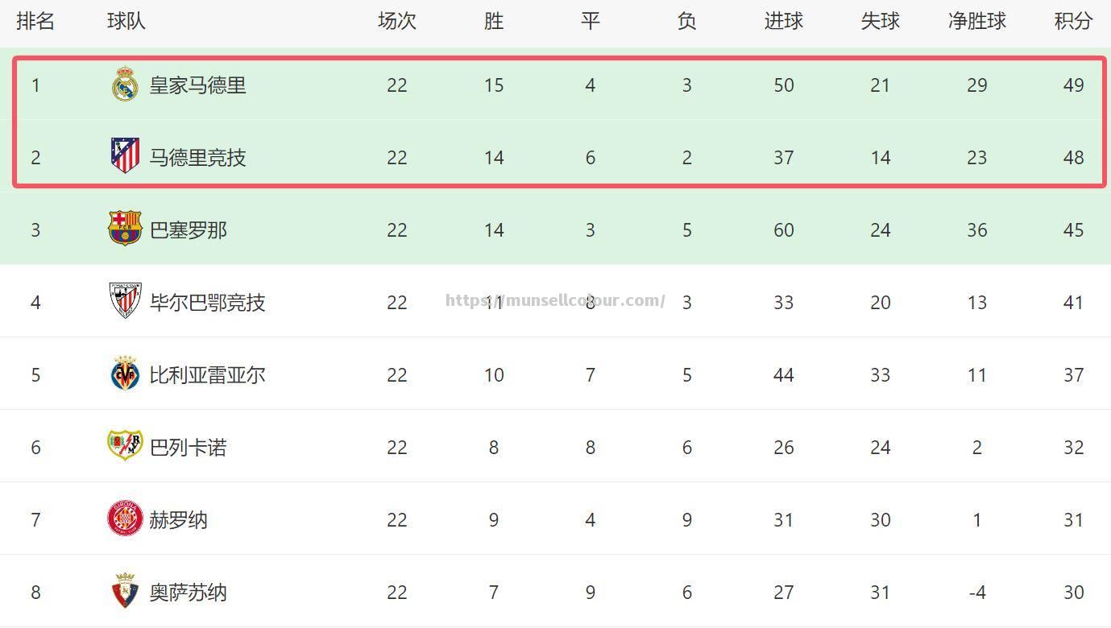Viewport: 1111px width, 628px height.
Task: Click the 场次 column header
Action: [396, 21]
